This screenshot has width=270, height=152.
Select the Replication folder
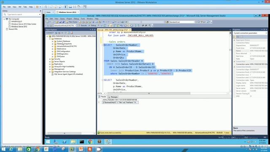(58, 64)
